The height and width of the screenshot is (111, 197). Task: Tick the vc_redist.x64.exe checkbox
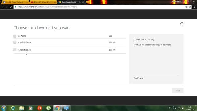pyautogui.click(x=15, y=42)
